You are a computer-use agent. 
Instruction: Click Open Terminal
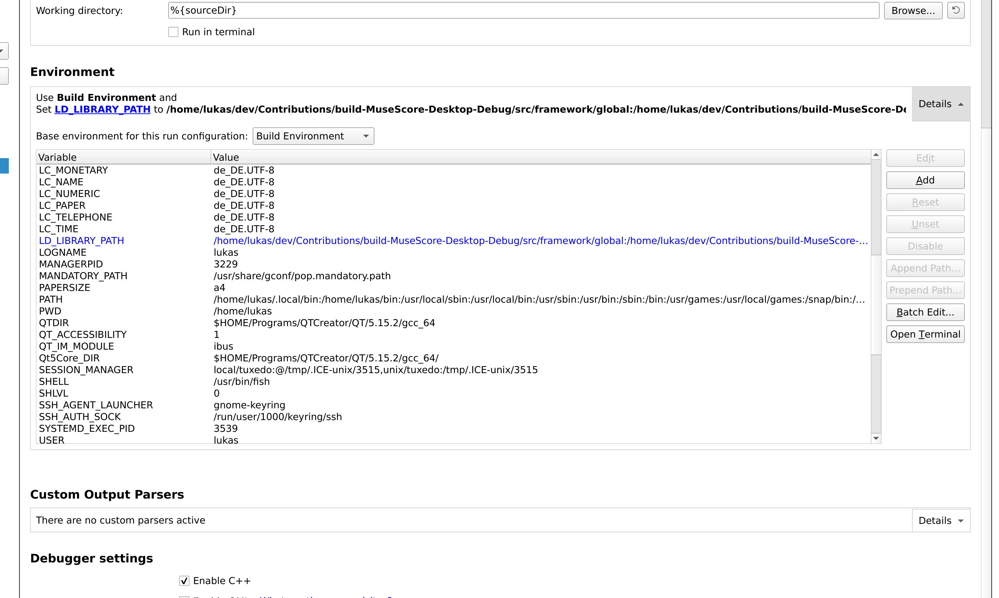coord(925,334)
